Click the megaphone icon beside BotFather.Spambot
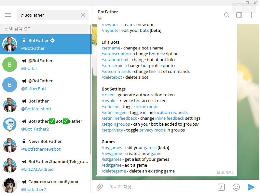The width and height of the screenshot is (260, 193). pyautogui.click(x=24, y=162)
